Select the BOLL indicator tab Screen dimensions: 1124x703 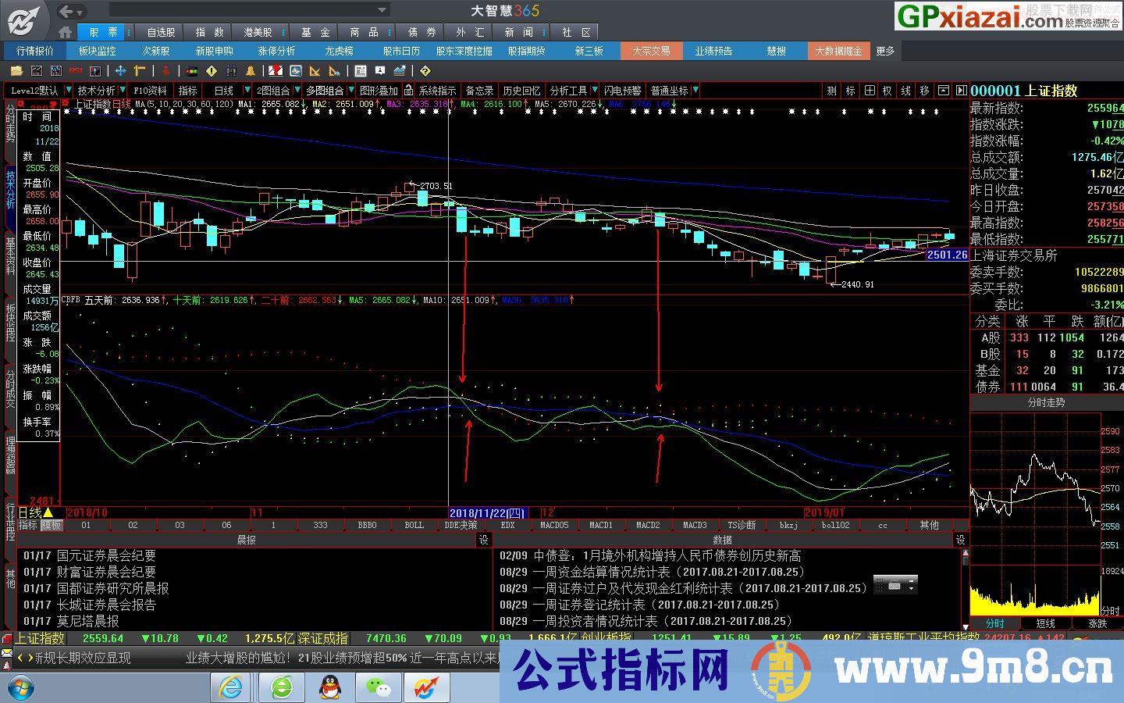[414, 525]
